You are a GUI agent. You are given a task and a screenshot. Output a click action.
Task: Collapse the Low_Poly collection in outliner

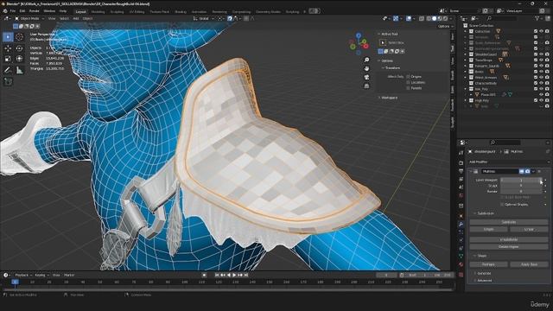click(466, 89)
